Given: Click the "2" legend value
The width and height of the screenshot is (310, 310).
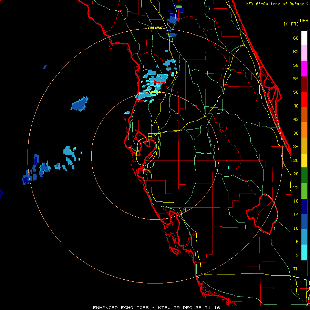Looking at the screenshot, I should tap(297, 256).
